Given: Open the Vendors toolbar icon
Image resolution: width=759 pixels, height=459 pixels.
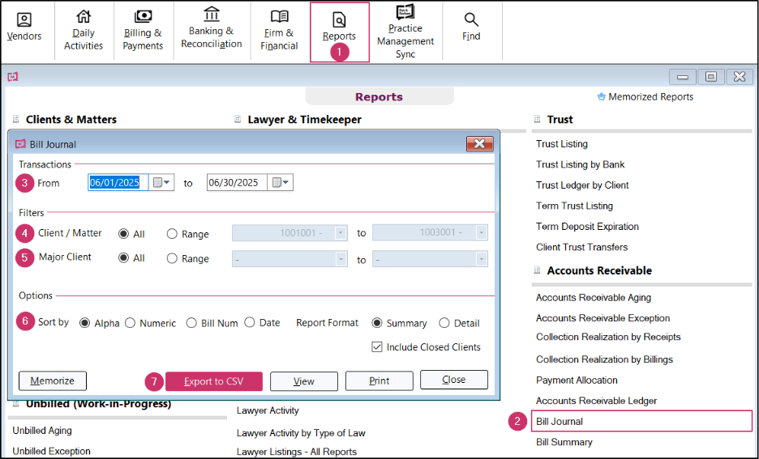Looking at the screenshot, I should [24, 20].
